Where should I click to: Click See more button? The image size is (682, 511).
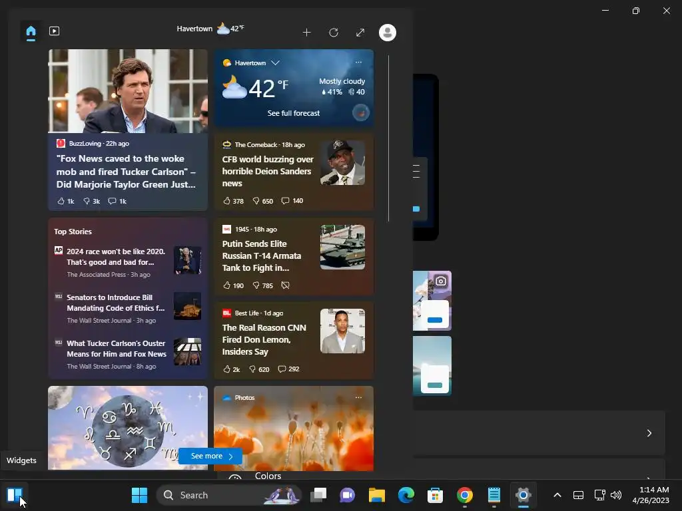pos(210,456)
